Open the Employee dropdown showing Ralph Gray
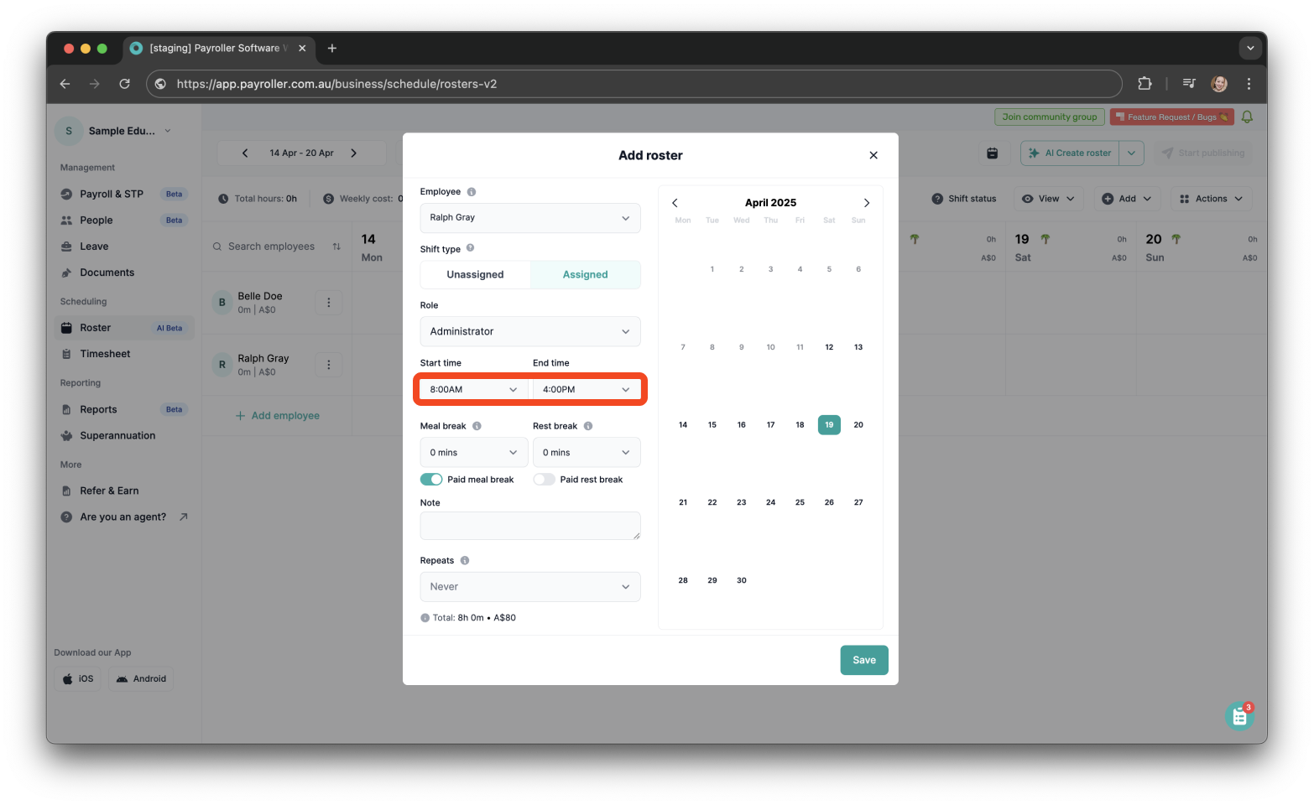Screen dimensions: 1314x805 tap(529, 217)
